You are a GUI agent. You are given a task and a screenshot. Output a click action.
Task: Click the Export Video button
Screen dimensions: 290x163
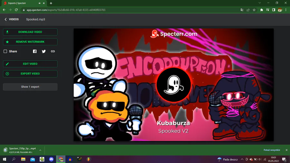coord(30,73)
